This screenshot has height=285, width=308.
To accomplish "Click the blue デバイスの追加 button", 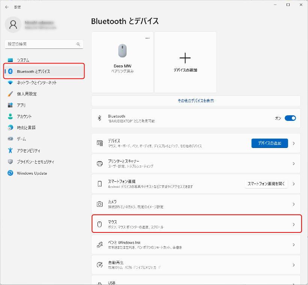I will click(269, 143).
